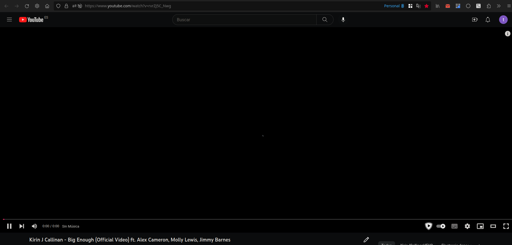Open the Firefox application menu
The image size is (512, 245).
[509, 6]
